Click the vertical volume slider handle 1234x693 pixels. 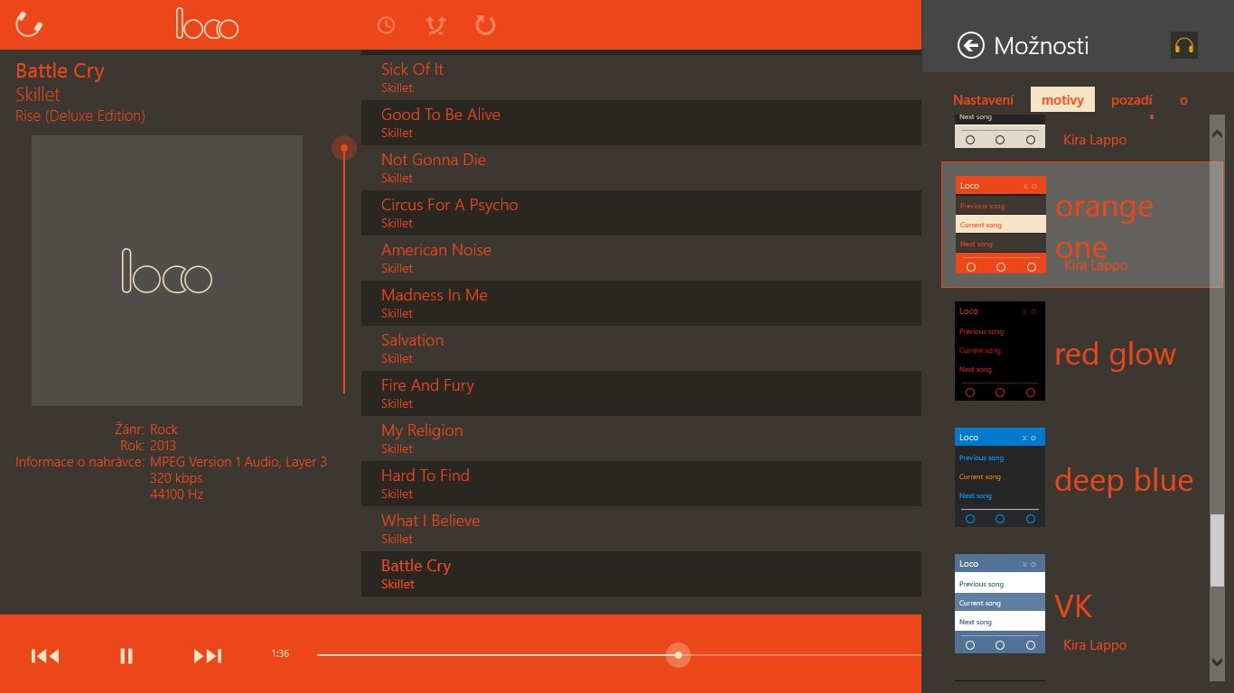[x=344, y=148]
